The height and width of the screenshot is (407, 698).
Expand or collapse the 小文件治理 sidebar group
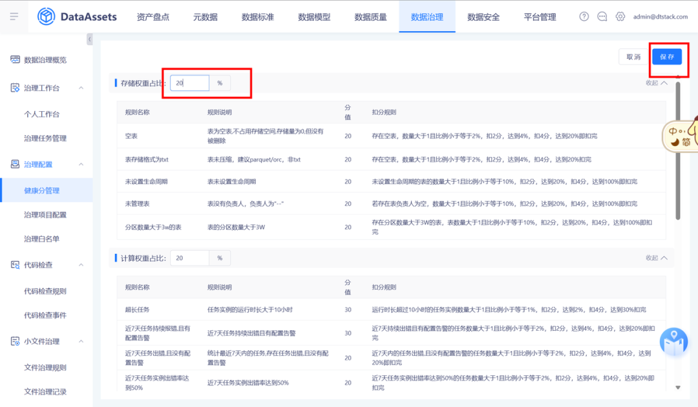pos(81,341)
